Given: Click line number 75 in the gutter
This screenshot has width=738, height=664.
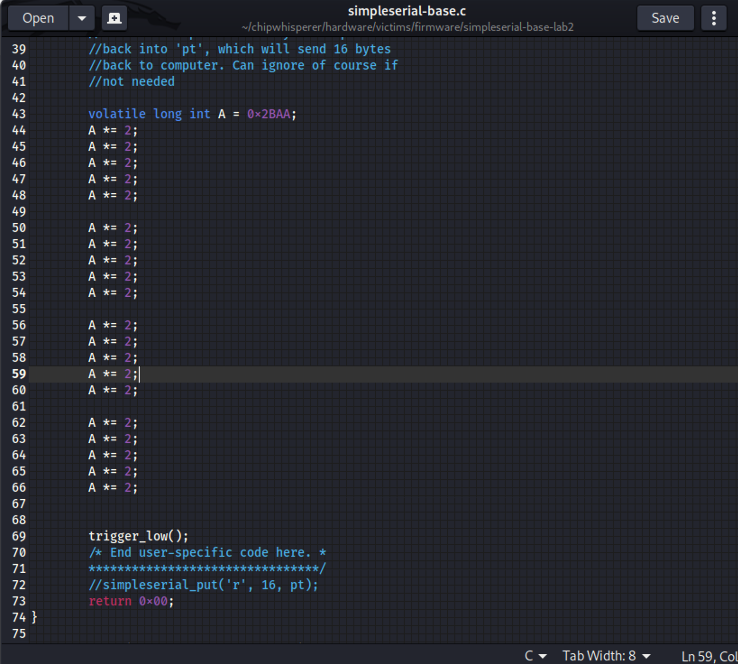Looking at the screenshot, I should click(x=19, y=634).
